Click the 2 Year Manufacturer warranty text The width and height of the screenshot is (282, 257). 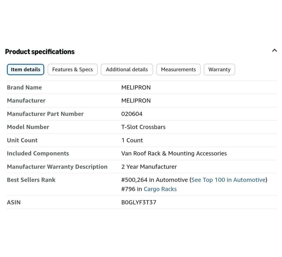pyautogui.click(x=149, y=167)
